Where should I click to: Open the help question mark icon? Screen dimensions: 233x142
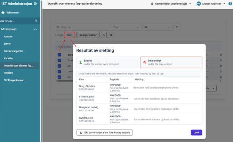(230, 3)
